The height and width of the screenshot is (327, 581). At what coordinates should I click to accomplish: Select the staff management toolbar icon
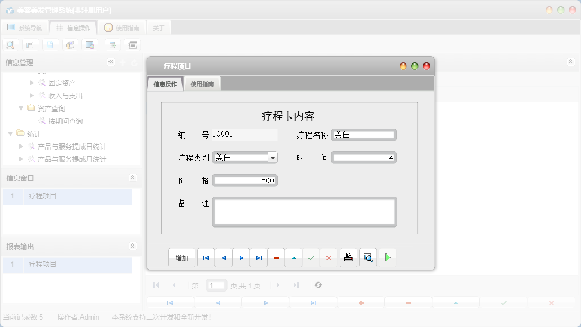70,44
